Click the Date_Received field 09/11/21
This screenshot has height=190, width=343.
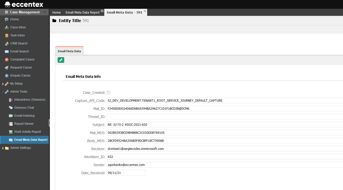point(126,173)
